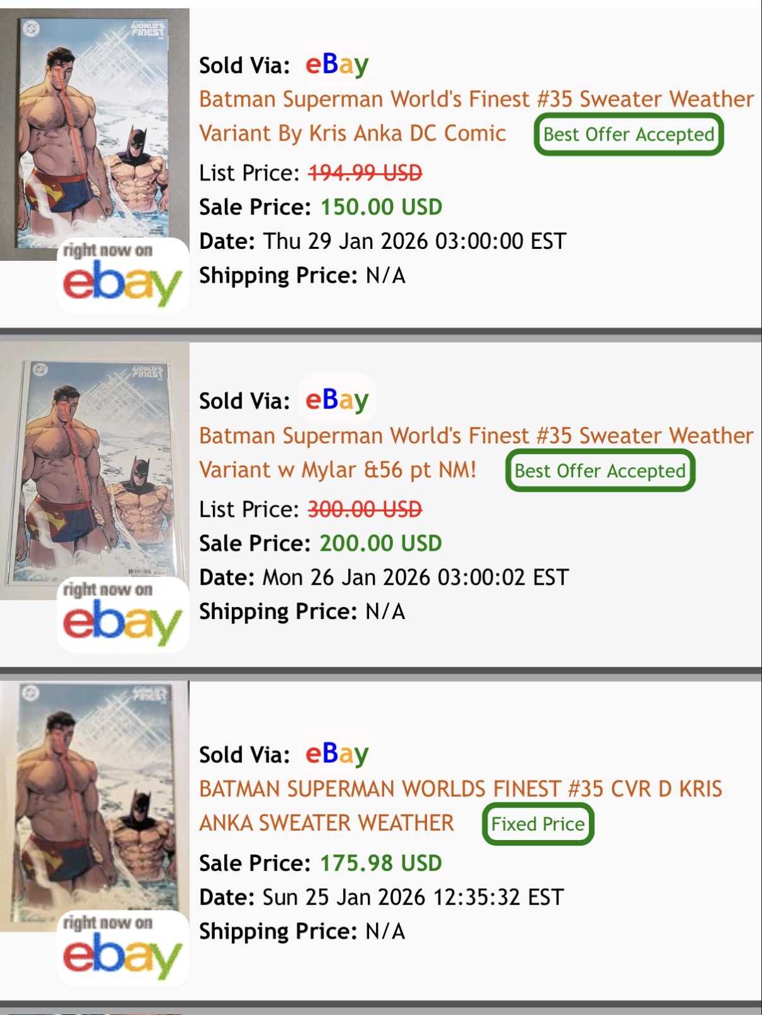Click the struck-through 194.99 USD list price
The image size is (762, 1015).
365,172
